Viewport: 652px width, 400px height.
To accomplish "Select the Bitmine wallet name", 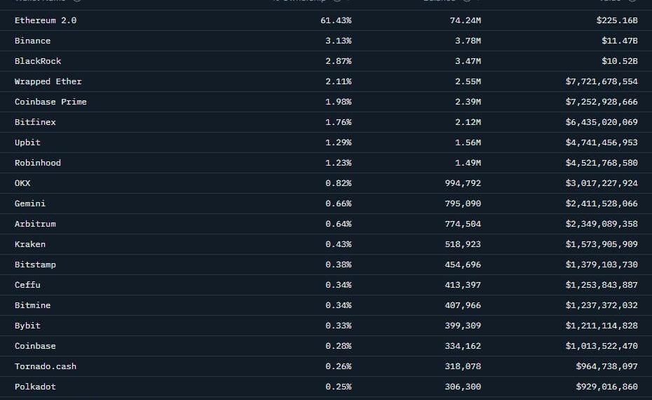I will point(32,305).
